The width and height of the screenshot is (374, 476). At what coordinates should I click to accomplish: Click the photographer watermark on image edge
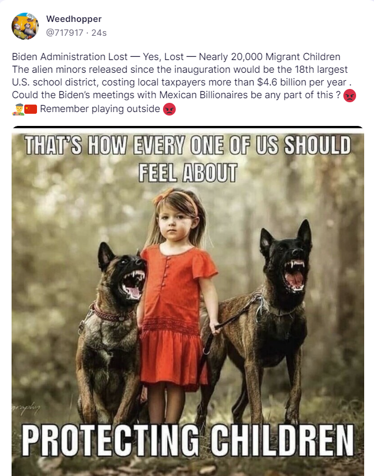point(26,408)
